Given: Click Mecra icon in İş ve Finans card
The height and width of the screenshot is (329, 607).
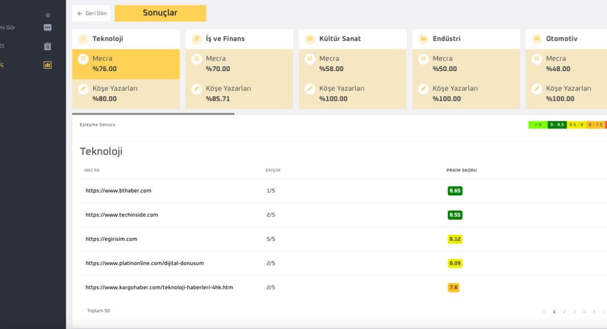Looking at the screenshot, I should click(x=197, y=59).
